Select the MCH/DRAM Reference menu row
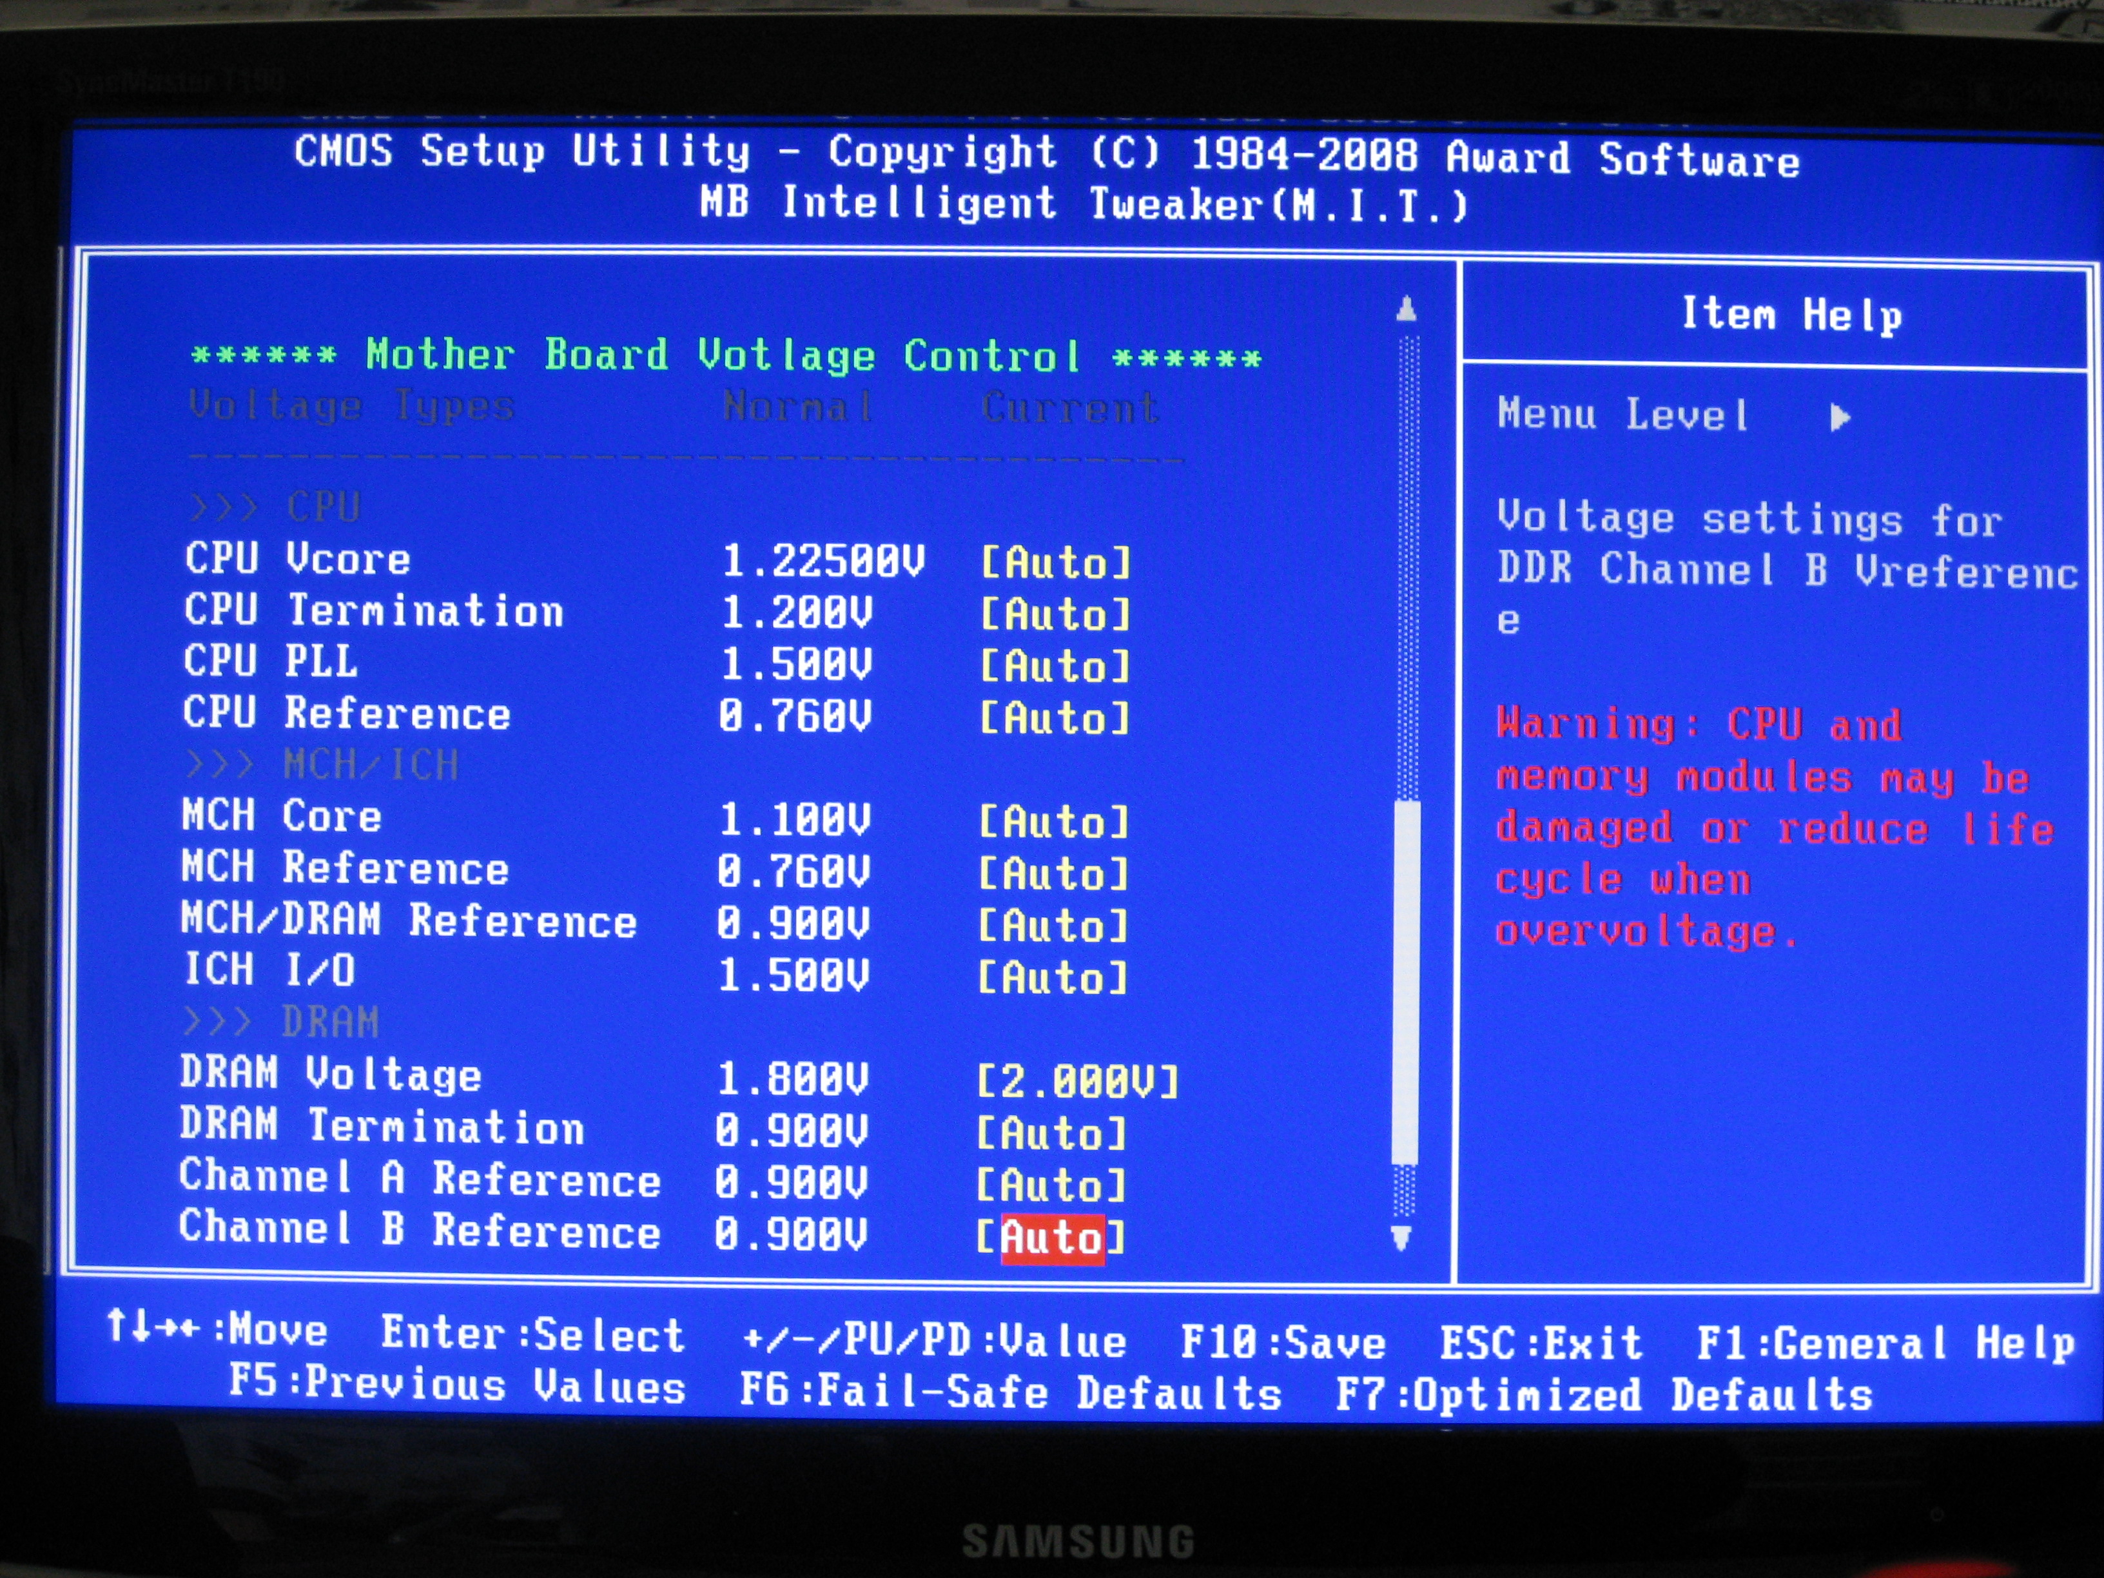 [x=409, y=921]
